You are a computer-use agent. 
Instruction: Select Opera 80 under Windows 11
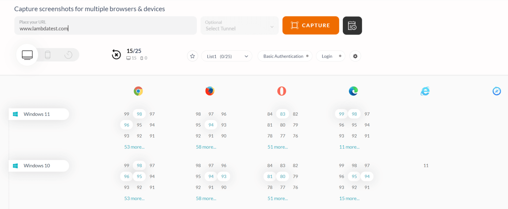click(x=283, y=125)
